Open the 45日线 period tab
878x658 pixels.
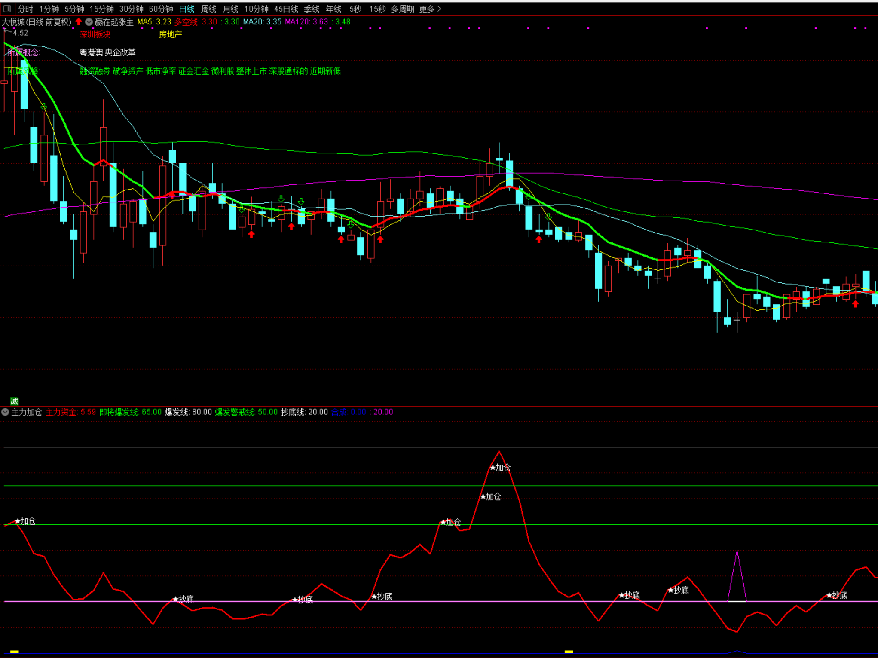click(286, 9)
